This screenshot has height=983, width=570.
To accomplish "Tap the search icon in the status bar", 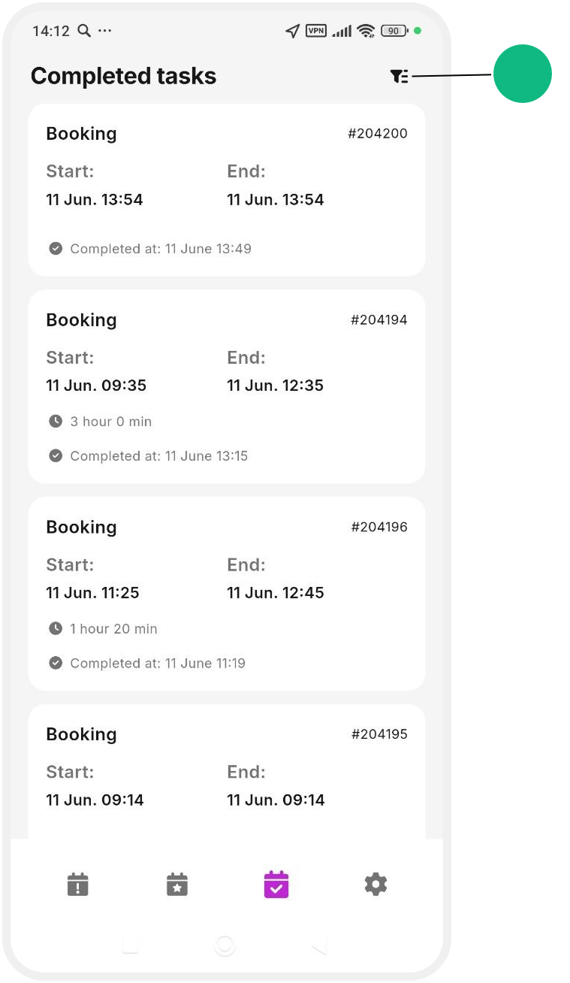I will [x=84, y=31].
